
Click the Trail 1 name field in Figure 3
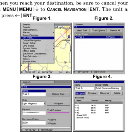(34, 94)
